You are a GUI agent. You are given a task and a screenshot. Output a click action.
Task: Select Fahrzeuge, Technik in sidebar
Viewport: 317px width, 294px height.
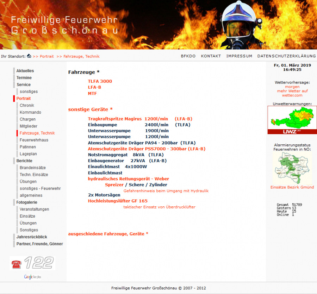pyautogui.click(x=37, y=133)
